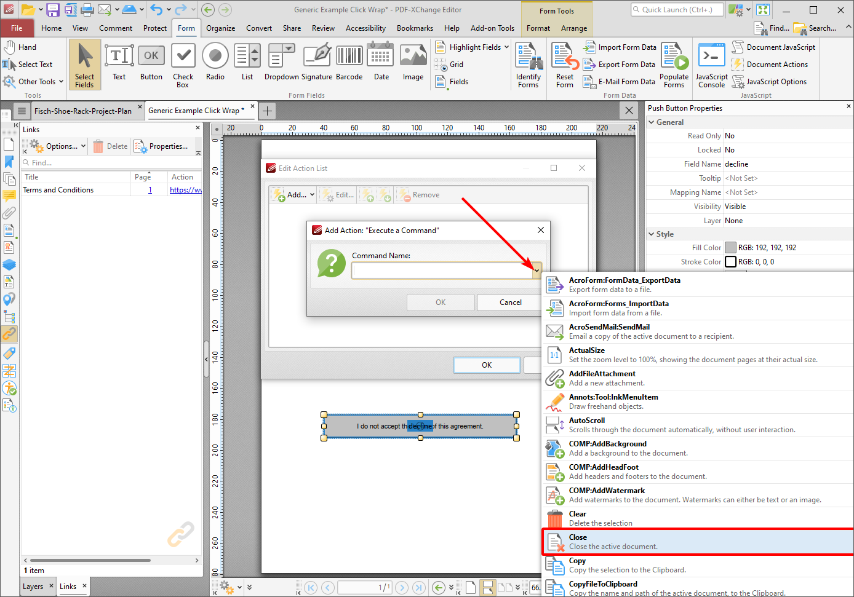Screen dimensions: 854x597
Task: Select the Image form field tool
Action: coord(412,61)
